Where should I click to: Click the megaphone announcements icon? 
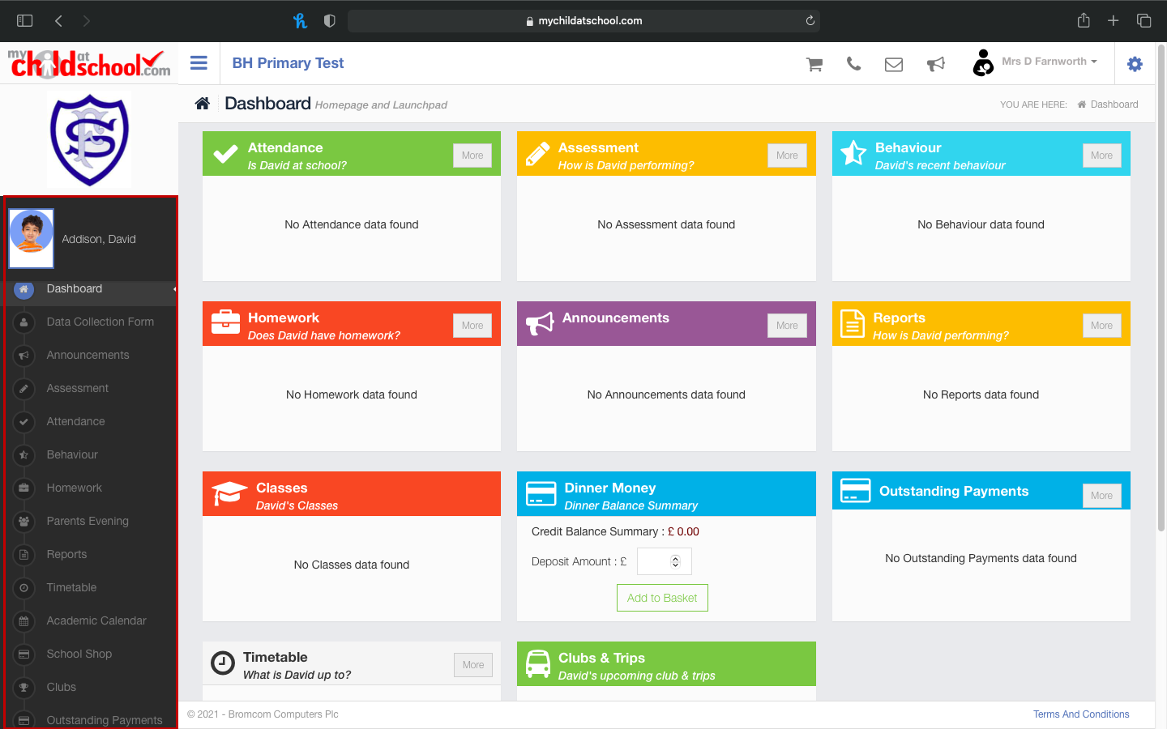coord(936,63)
